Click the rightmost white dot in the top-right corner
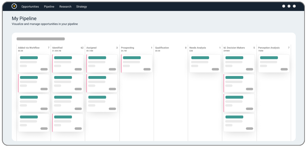Viewport: 307px width, 149px height. pos(294,6)
